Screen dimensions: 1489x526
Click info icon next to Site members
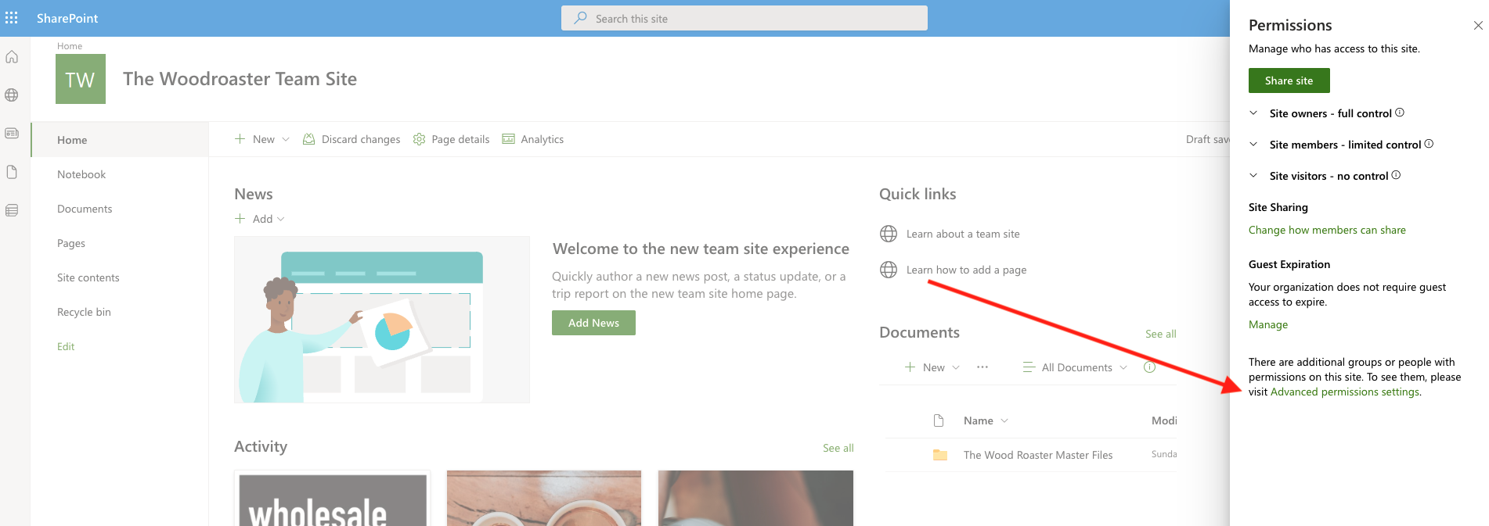(1429, 144)
